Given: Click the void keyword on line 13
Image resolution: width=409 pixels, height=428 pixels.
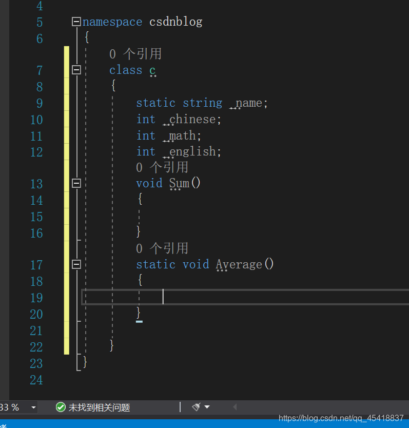Looking at the screenshot, I should click(x=149, y=183).
